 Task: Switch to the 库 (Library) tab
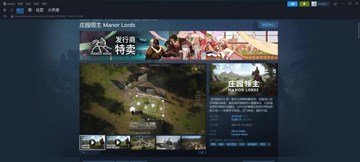pos(30,10)
